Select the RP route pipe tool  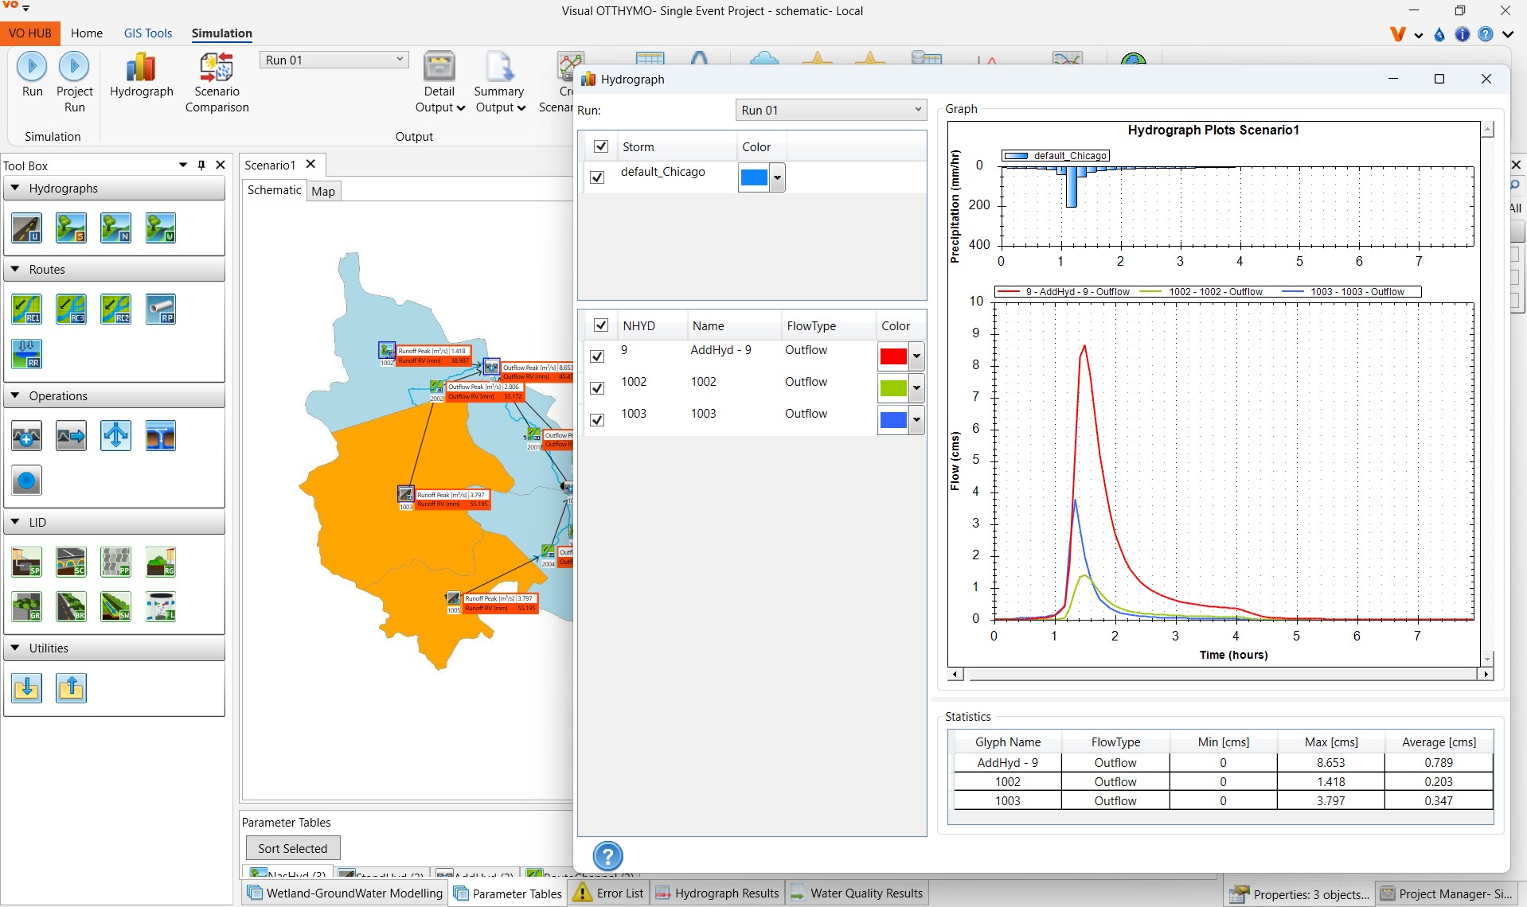point(160,309)
